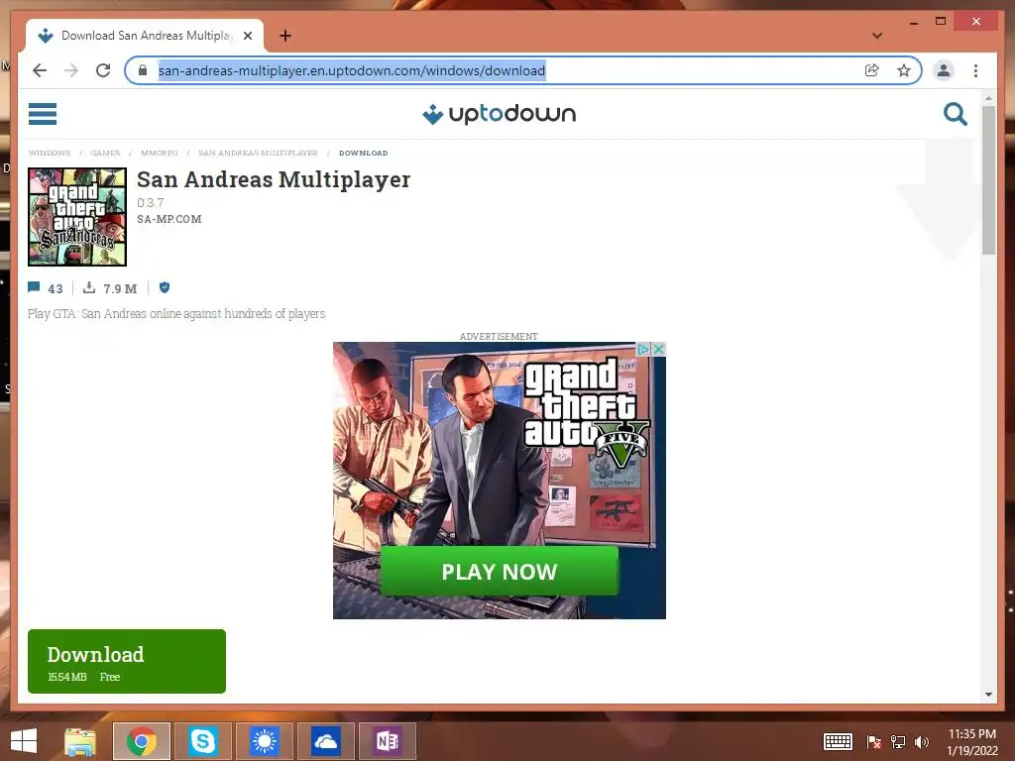Open the Chrome three-dot menu
Screen dimensions: 1015x761
[975, 70]
